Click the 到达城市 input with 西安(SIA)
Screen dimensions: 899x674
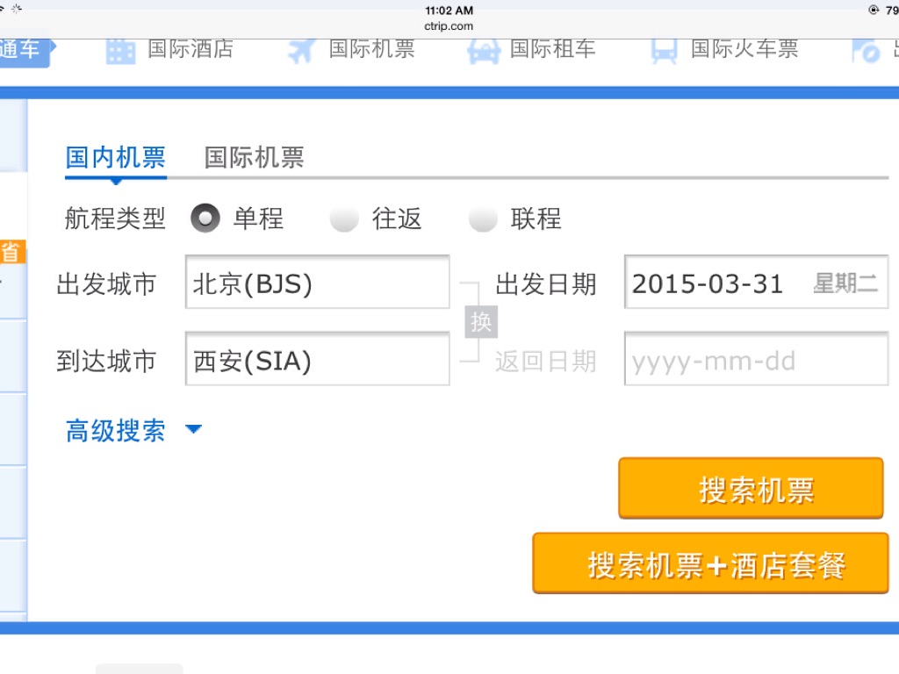(x=317, y=360)
